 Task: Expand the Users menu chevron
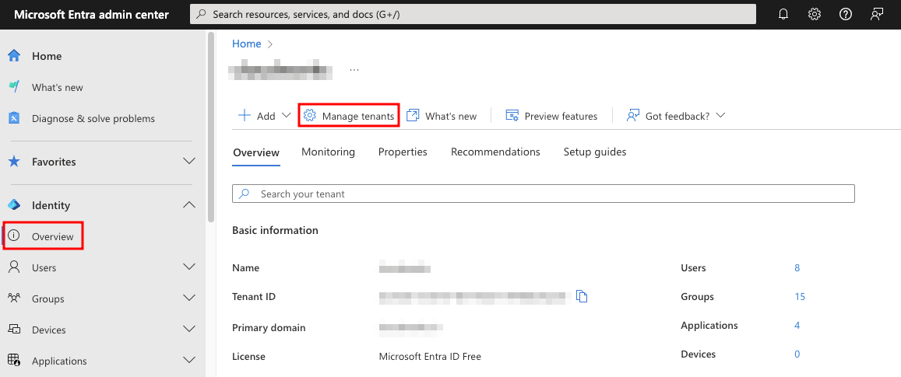[x=189, y=267]
